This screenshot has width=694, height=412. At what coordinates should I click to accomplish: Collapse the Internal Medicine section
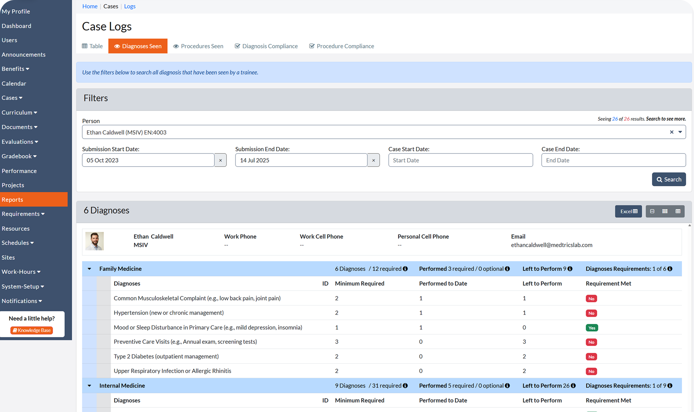tap(89, 385)
